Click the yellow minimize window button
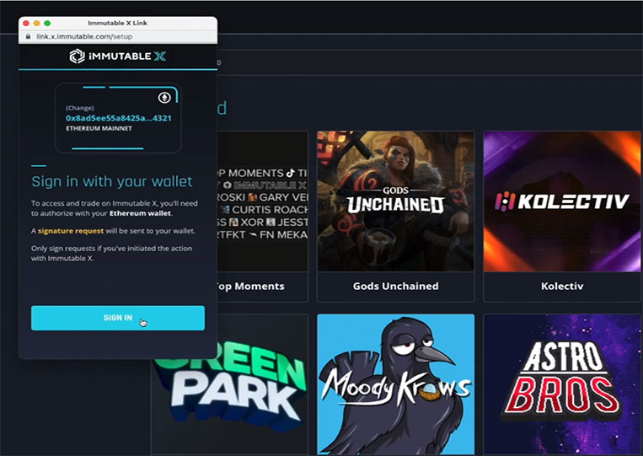Image resolution: width=643 pixels, height=456 pixels. pos(37,24)
